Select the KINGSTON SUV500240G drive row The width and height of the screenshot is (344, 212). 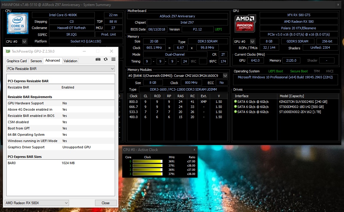tap(286, 102)
